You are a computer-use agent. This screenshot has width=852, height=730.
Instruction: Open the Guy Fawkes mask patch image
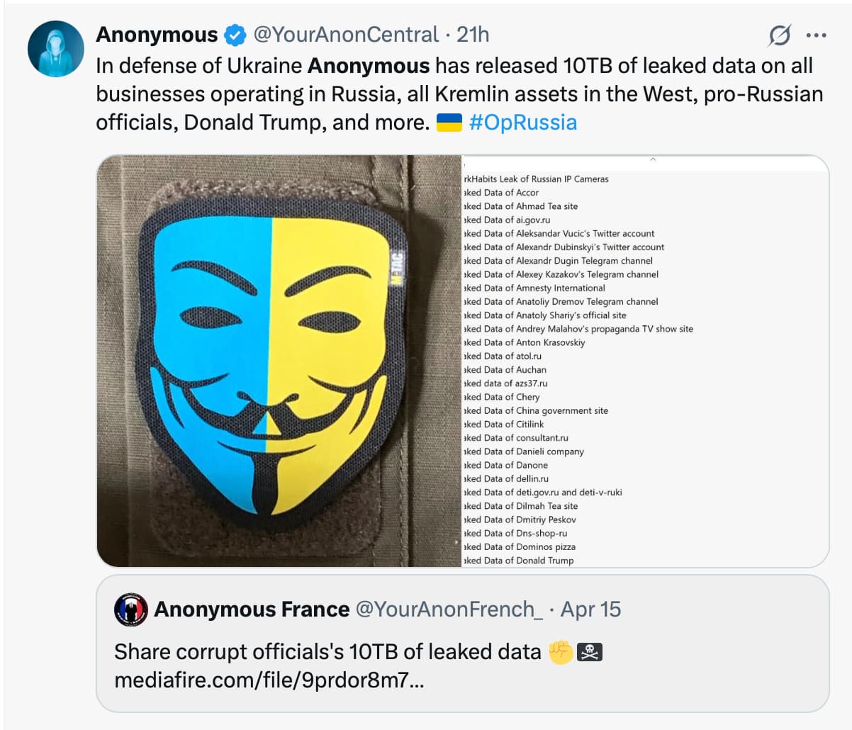click(x=279, y=361)
